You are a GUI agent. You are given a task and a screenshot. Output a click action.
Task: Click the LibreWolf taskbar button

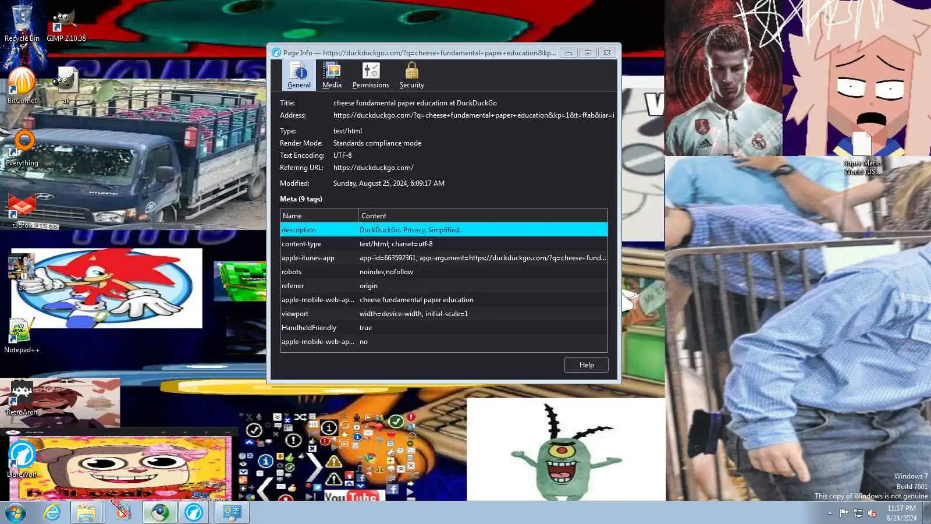[194, 513]
